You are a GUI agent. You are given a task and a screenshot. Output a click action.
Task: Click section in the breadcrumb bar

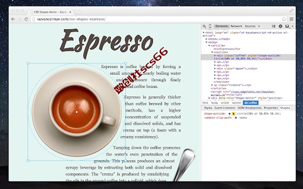pyautogui.click(x=236, y=103)
